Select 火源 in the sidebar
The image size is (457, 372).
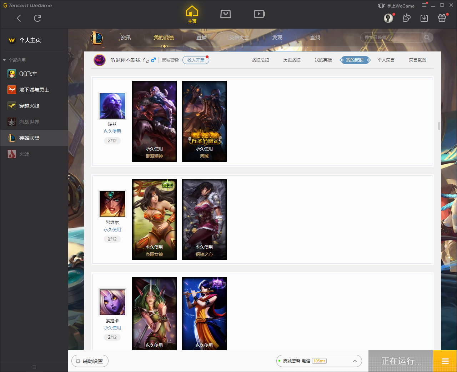coord(34,154)
